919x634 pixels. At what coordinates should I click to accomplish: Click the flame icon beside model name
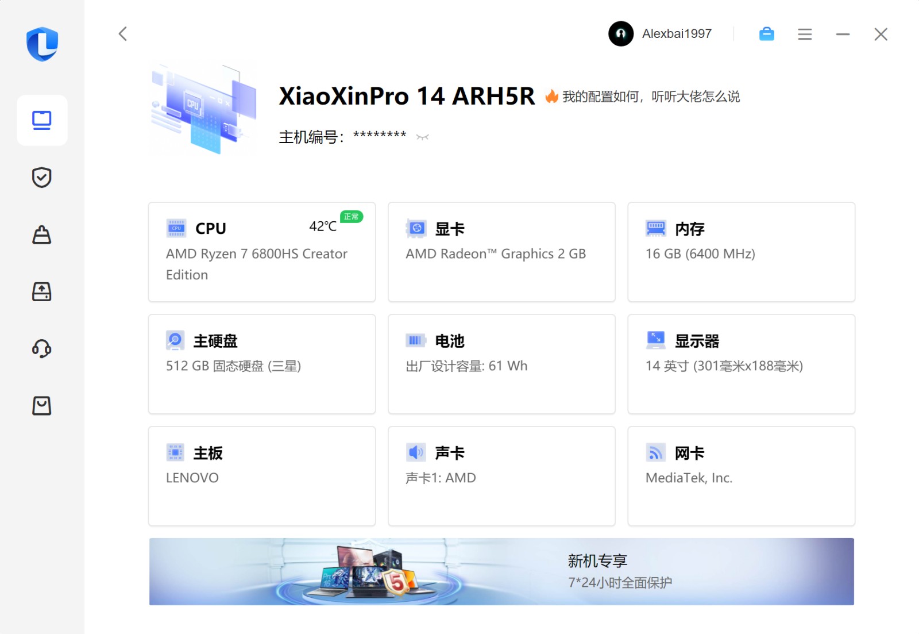(x=551, y=96)
